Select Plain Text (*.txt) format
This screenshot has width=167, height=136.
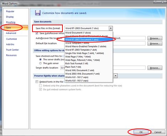88,67
